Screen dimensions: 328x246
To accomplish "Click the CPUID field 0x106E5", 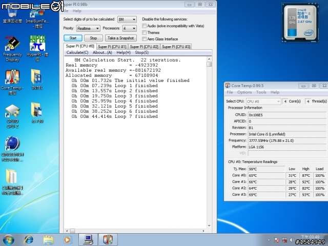I will 287,115.
